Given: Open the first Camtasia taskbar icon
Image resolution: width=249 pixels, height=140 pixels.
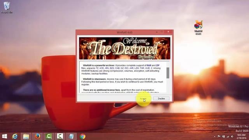Looking at the screenshot, I should (x=49, y=136).
